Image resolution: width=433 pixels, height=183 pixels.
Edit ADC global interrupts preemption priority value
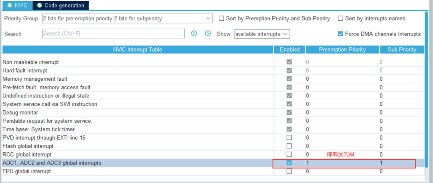pyautogui.click(x=342, y=163)
